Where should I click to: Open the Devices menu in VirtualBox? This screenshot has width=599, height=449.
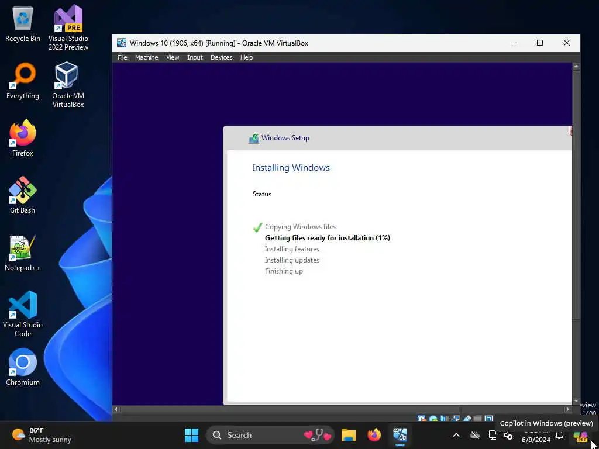click(x=222, y=57)
